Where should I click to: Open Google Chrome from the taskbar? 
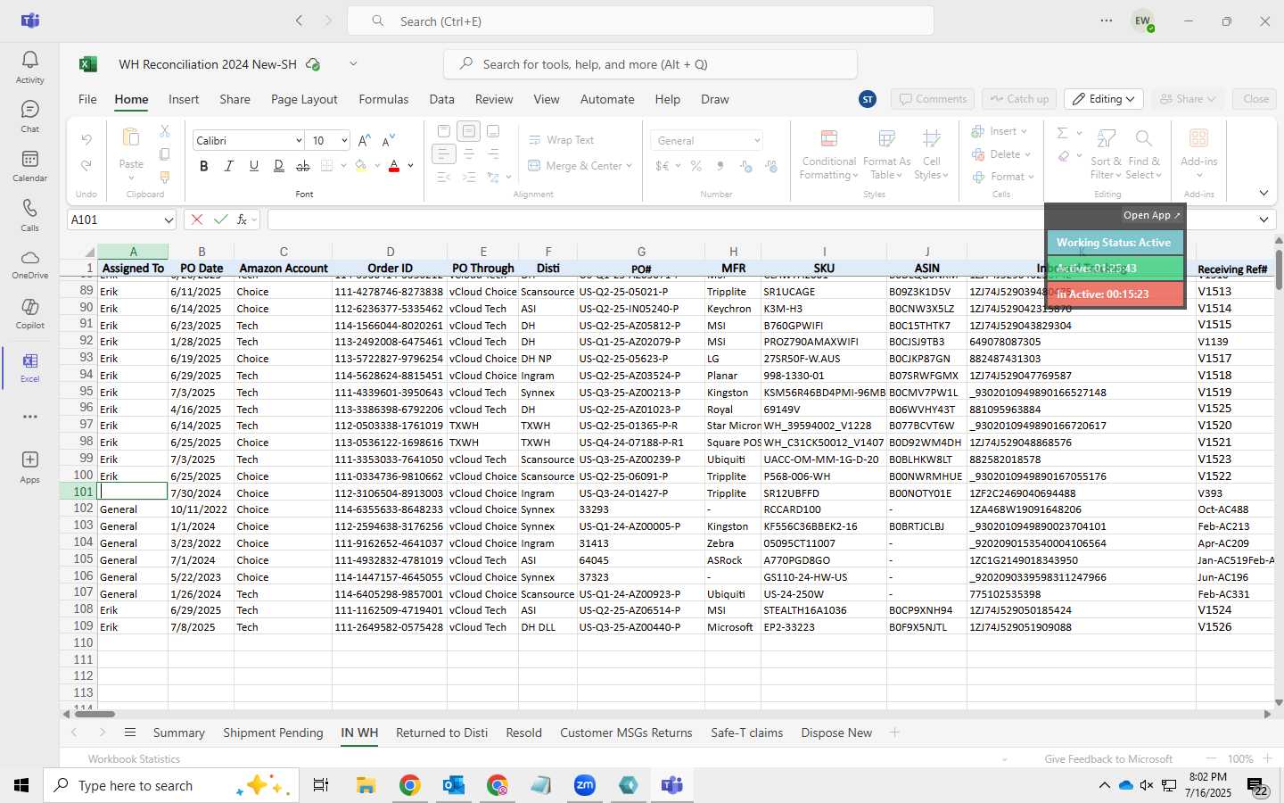[409, 785]
